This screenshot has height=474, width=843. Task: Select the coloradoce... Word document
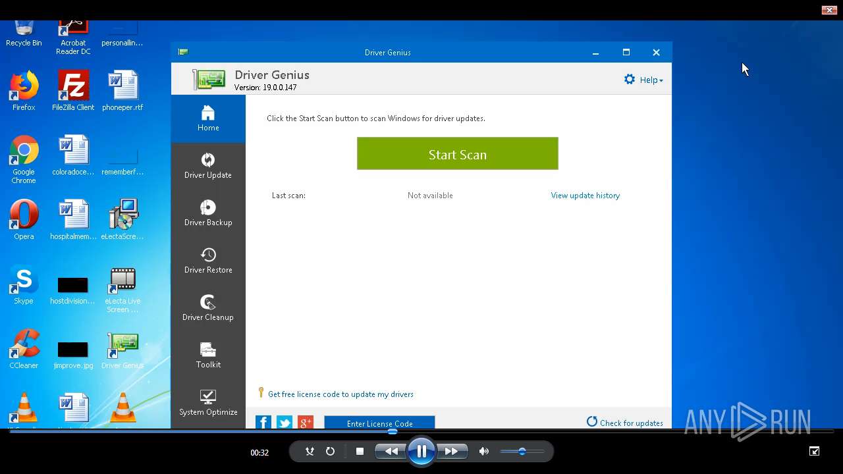[73, 155]
